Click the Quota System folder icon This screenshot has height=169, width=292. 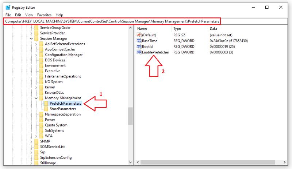coord(41,125)
